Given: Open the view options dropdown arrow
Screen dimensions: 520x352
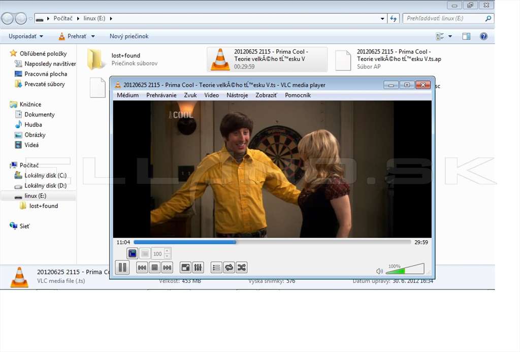Looking at the screenshot, I should [450, 36].
